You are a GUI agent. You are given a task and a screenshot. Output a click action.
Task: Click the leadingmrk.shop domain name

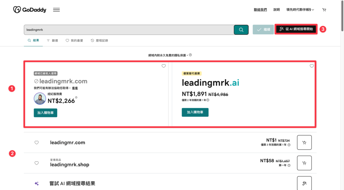70,164
